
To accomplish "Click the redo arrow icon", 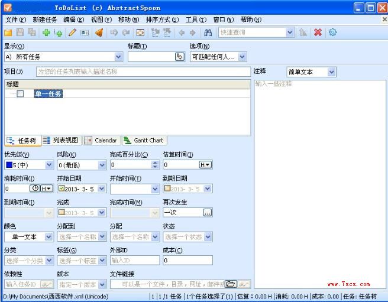I will [126, 33].
